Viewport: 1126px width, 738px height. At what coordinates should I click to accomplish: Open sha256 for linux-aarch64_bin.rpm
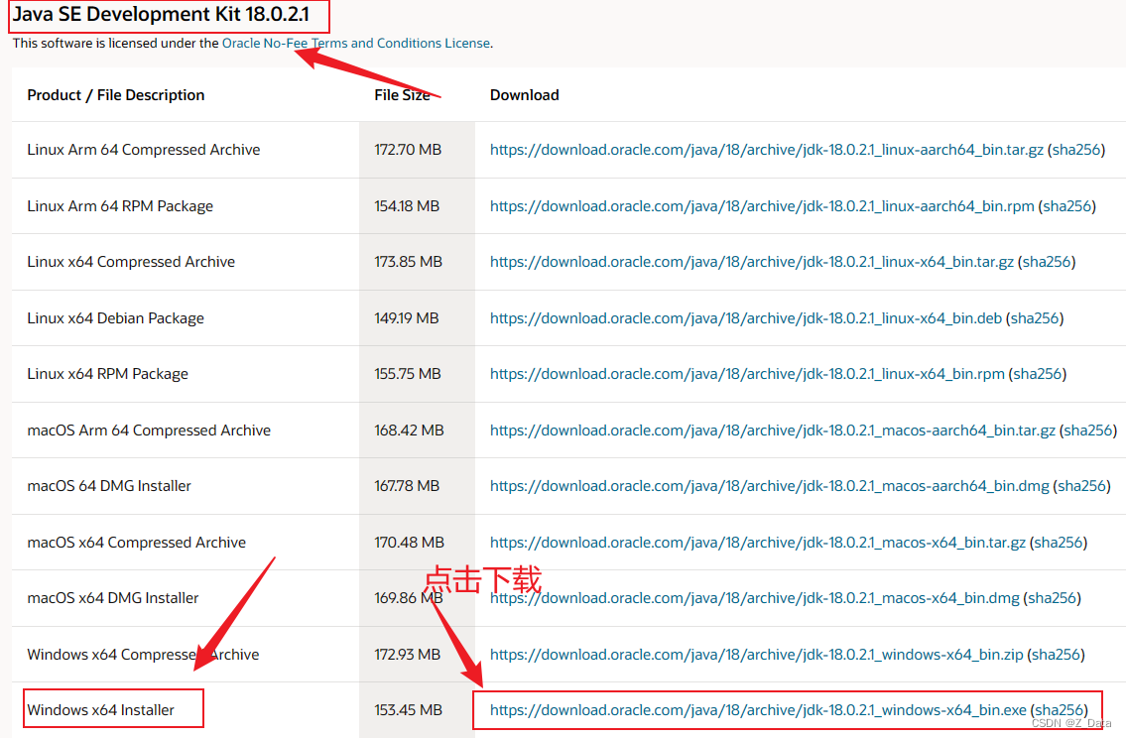click(1067, 206)
